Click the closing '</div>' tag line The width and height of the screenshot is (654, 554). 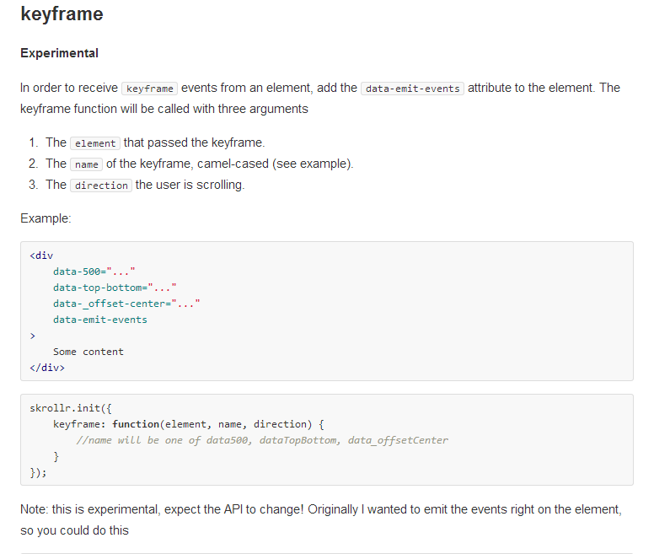point(47,368)
